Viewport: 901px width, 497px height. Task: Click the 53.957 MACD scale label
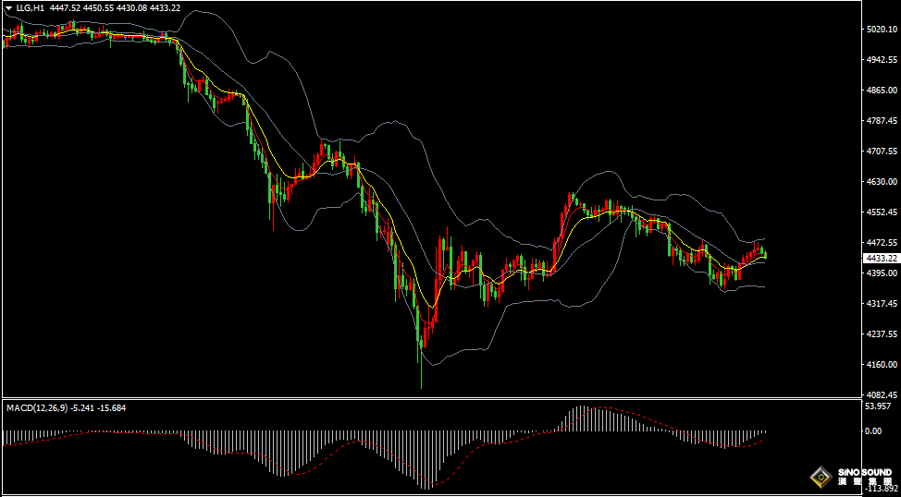coord(877,406)
